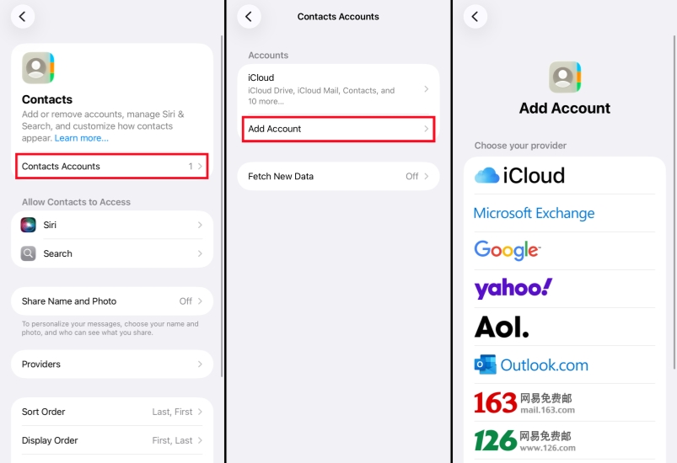This screenshot has width=677, height=463.
Task: Click scrollbar on Contacts settings screen
Action: click(x=222, y=206)
